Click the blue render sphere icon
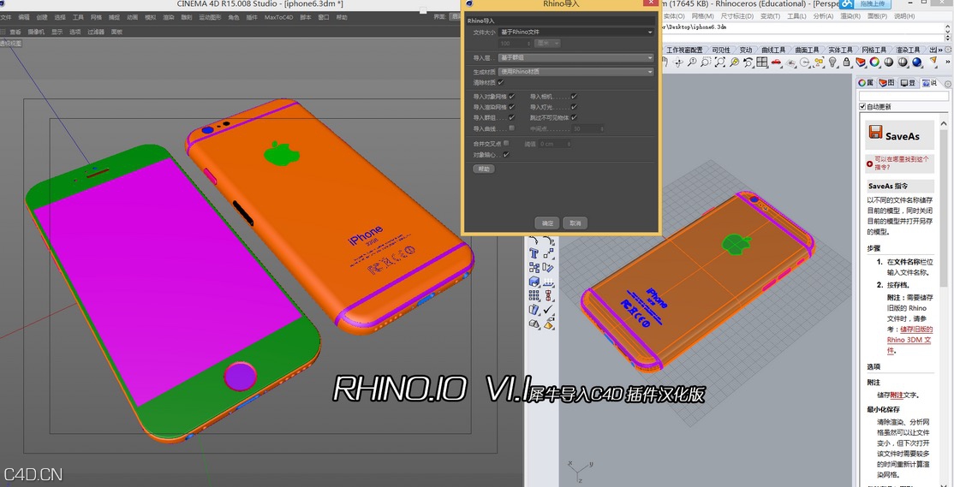Screen dimensions: 954x487 pos(917,62)
